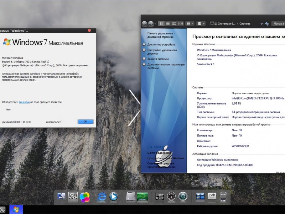285x214 pixels.
Task: Click the Back arrow in System window
Action: 144,24
